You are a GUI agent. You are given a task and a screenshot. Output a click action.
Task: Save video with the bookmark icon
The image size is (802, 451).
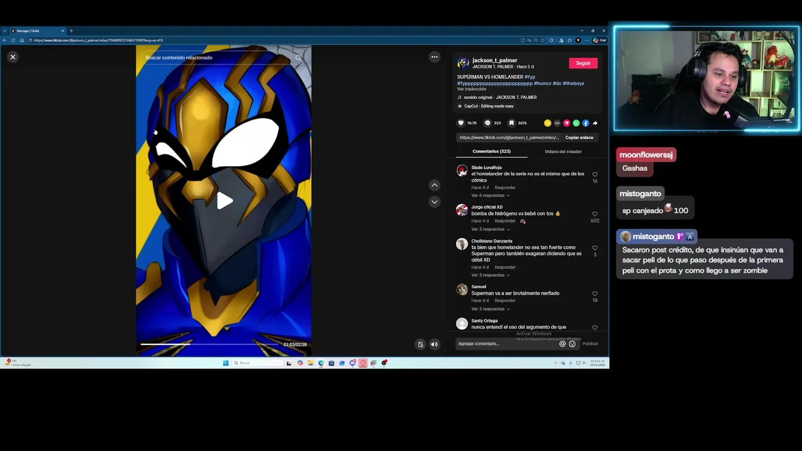pos(511,123)
